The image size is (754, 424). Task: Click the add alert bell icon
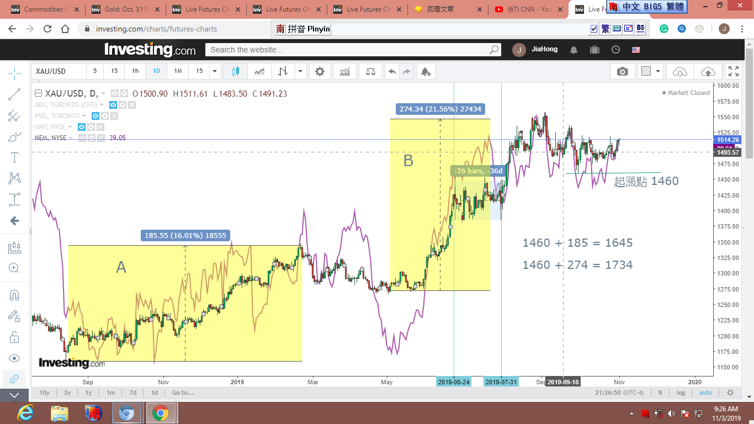tap(425, 71)
